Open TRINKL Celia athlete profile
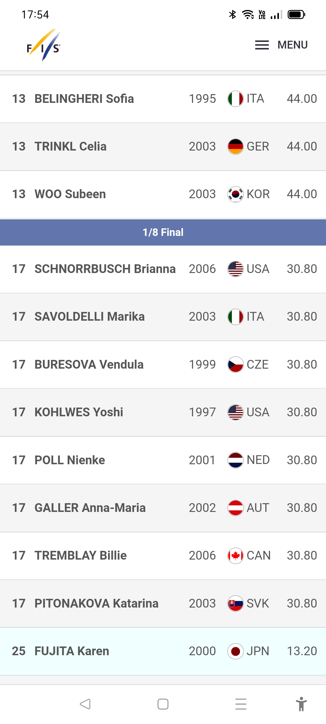 pos(71,146)
